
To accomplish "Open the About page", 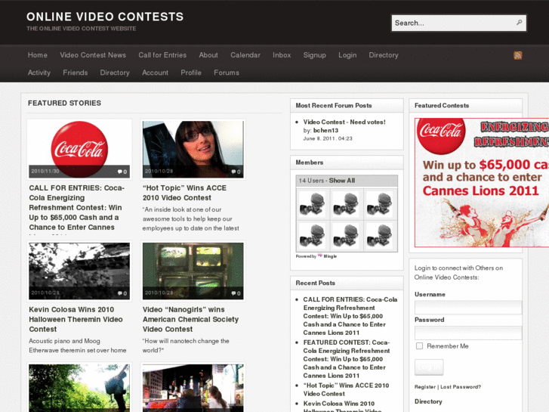I will (x=208, y=55).
